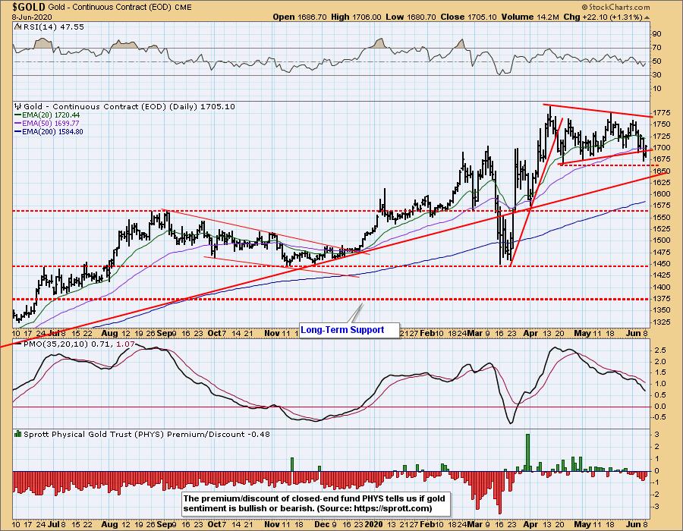Viewport: 683px width, 531px height.
Task: Click the CME exchange label in the title
Action: (182, 8)
